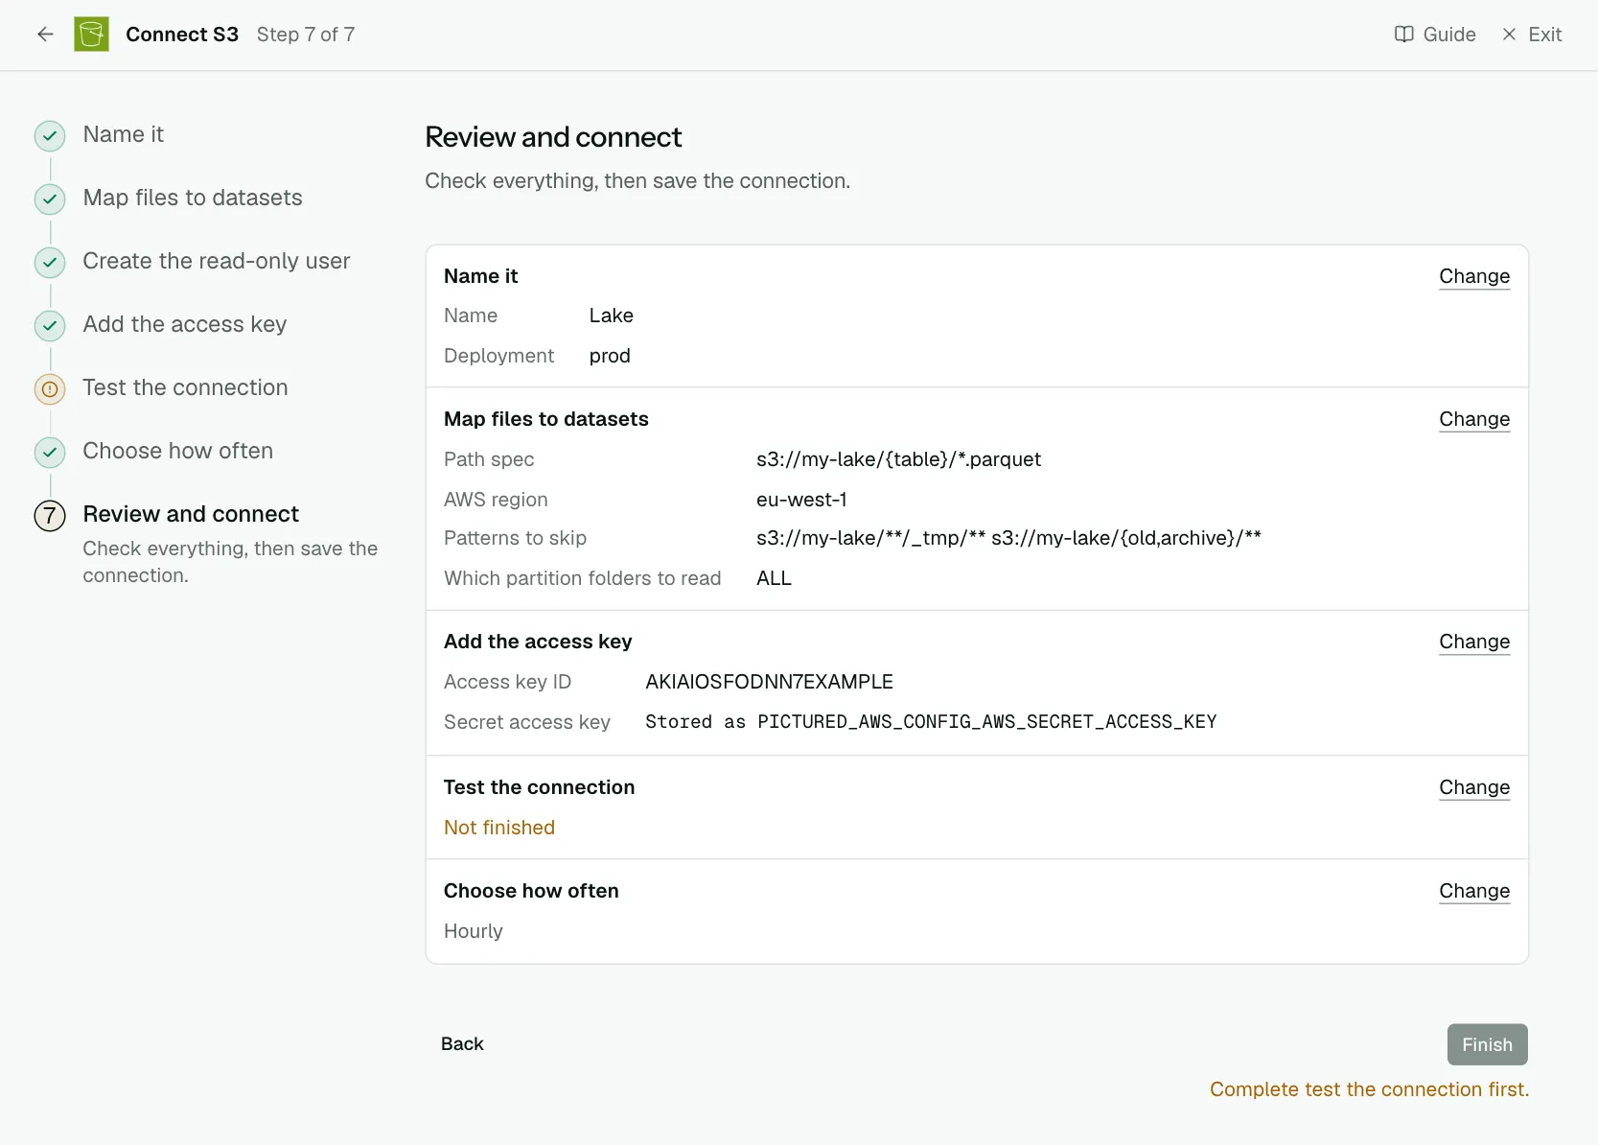Click the Connect S3 title
The height and width of the screenshot is (1145, 1598).
point(182,35)
